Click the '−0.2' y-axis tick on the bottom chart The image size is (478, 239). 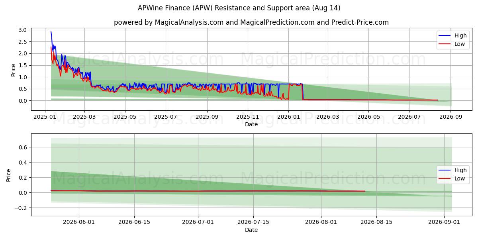coord(21,208)
